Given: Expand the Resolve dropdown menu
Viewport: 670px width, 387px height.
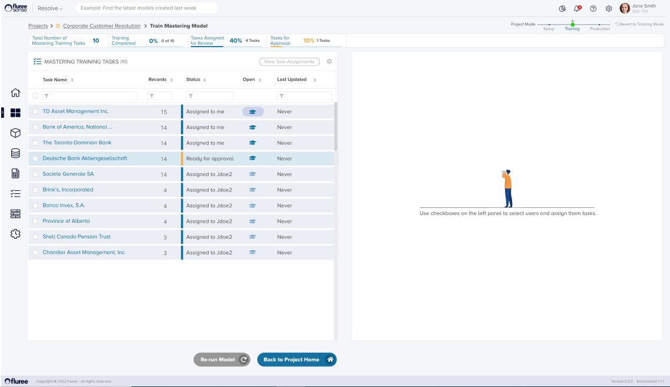Looking at the screenshot, I should coord(50,8).
